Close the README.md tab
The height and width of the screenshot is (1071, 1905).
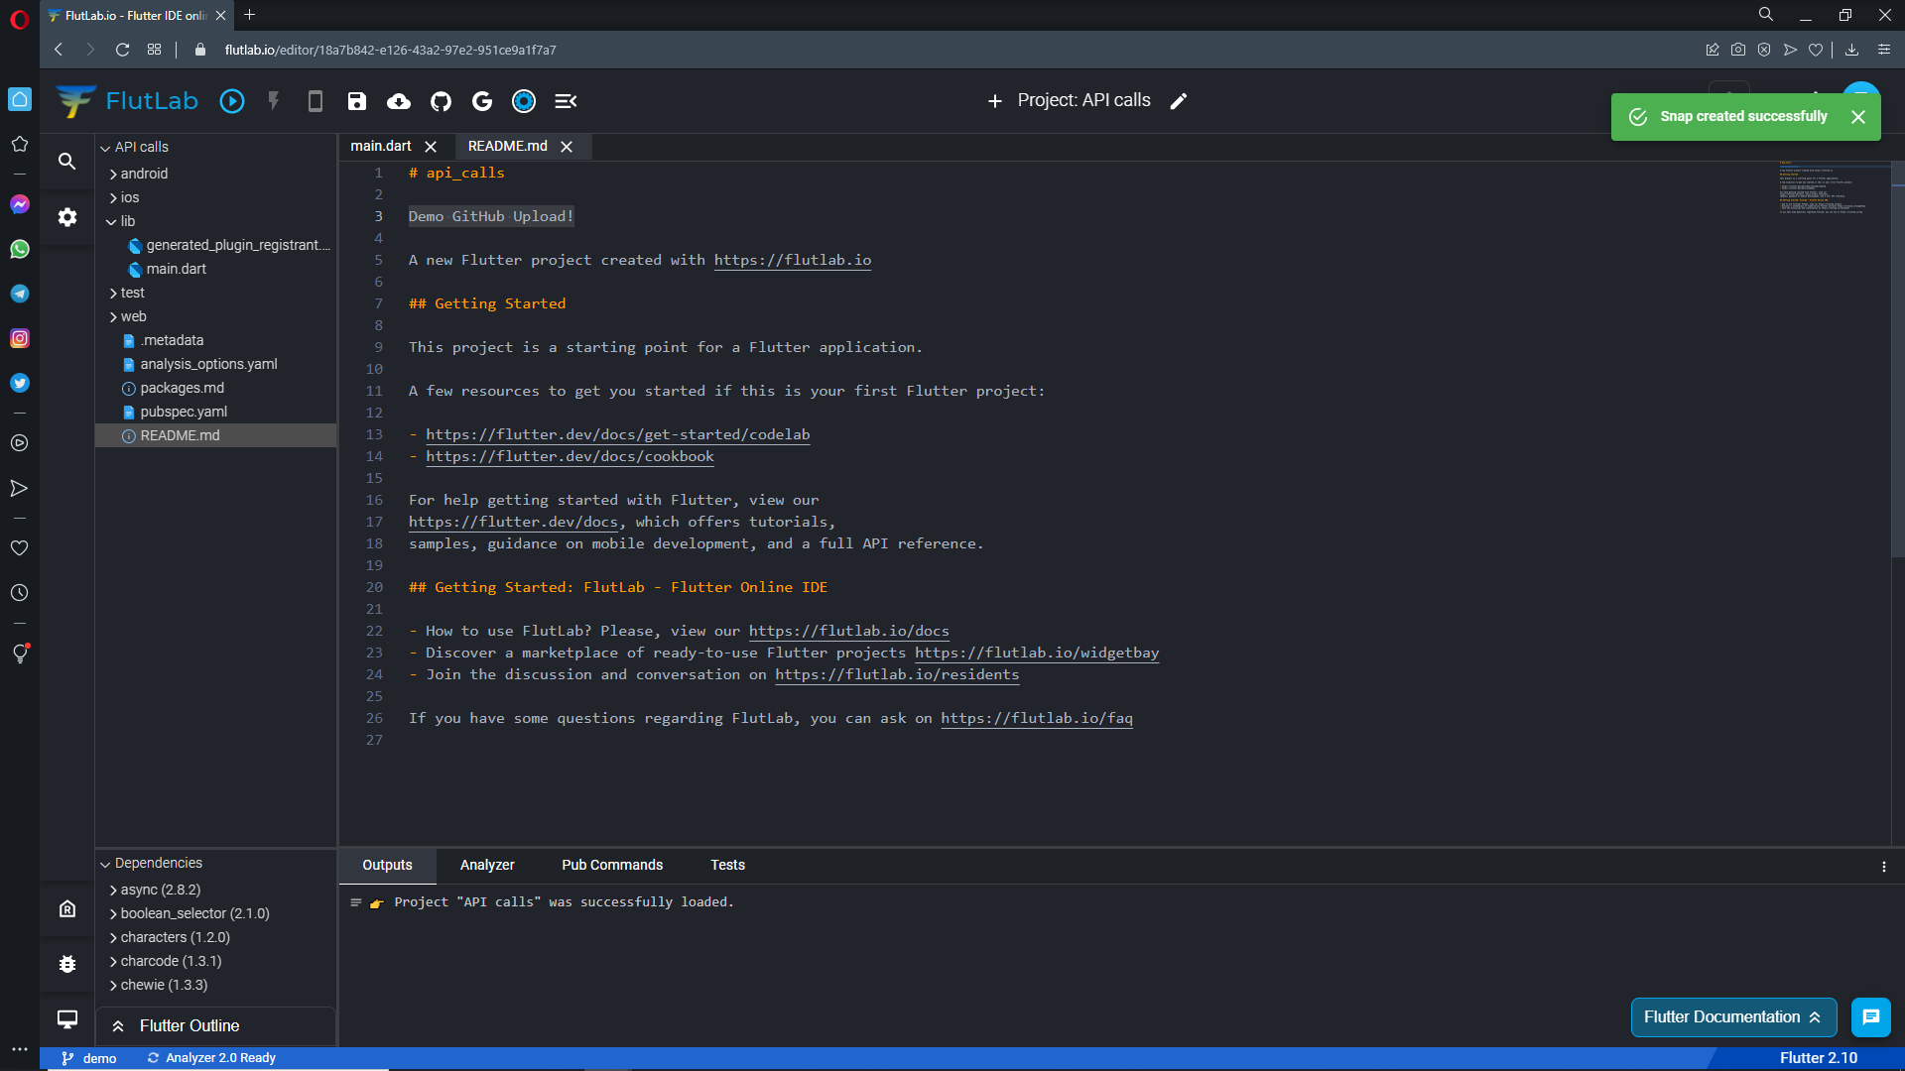point(567,147)
